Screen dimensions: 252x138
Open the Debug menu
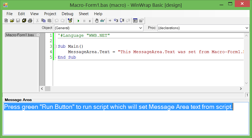tap(67, 14)
